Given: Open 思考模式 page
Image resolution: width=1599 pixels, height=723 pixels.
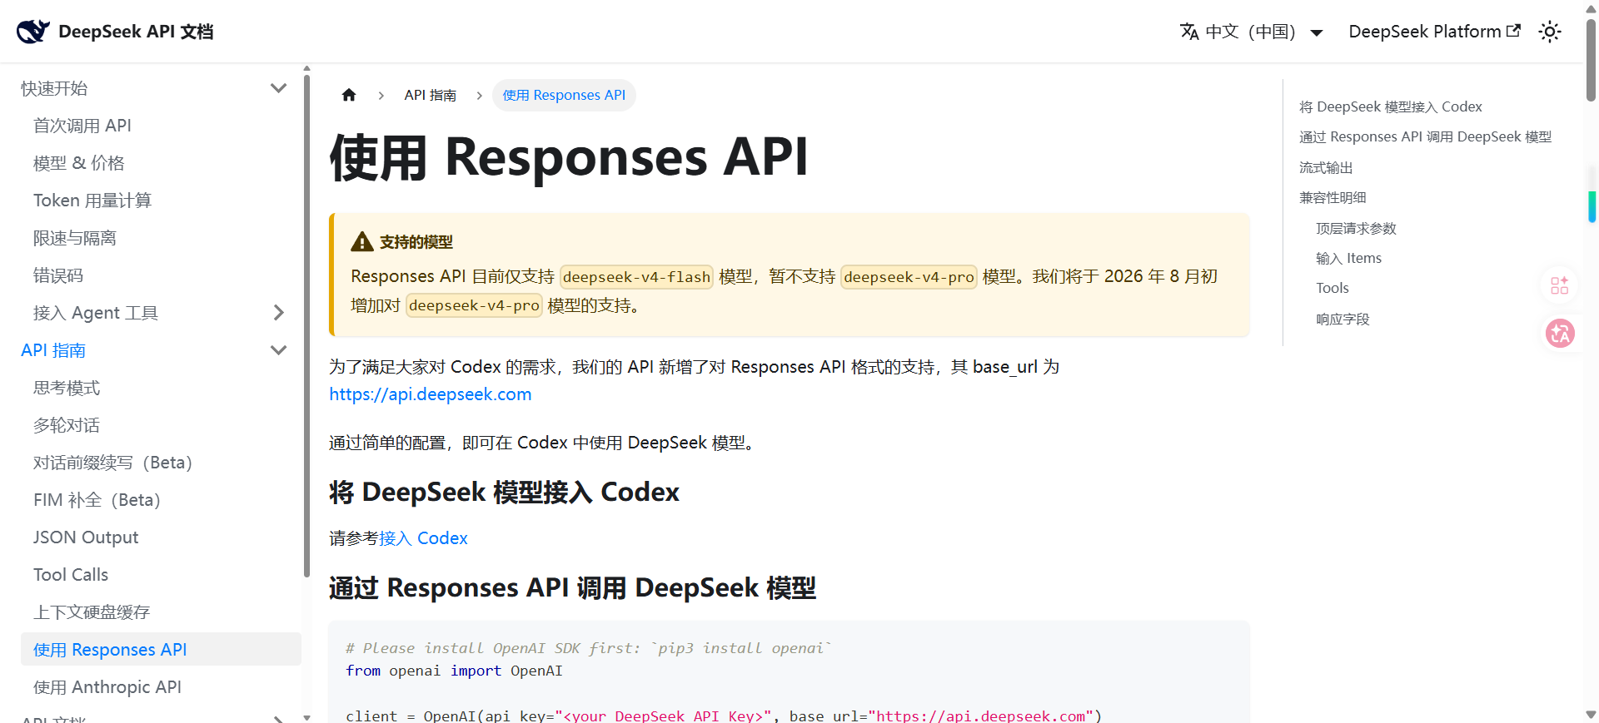Looking at the screenshot, I should (x=67, y=388).
